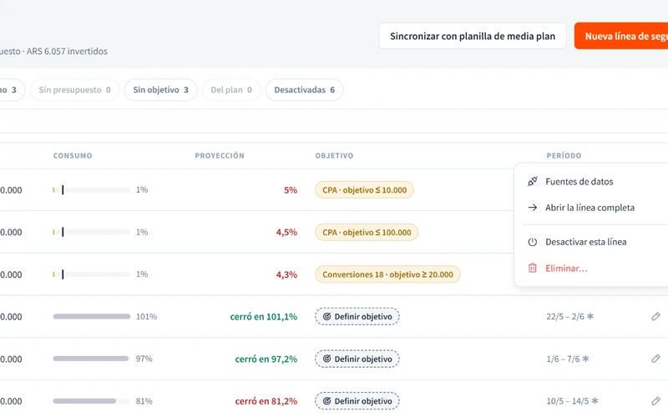This screenshot has height=417, width=668.
Task: Click the asterisk next to period 1/6 – 7/6
Action: tap(586, 359)
